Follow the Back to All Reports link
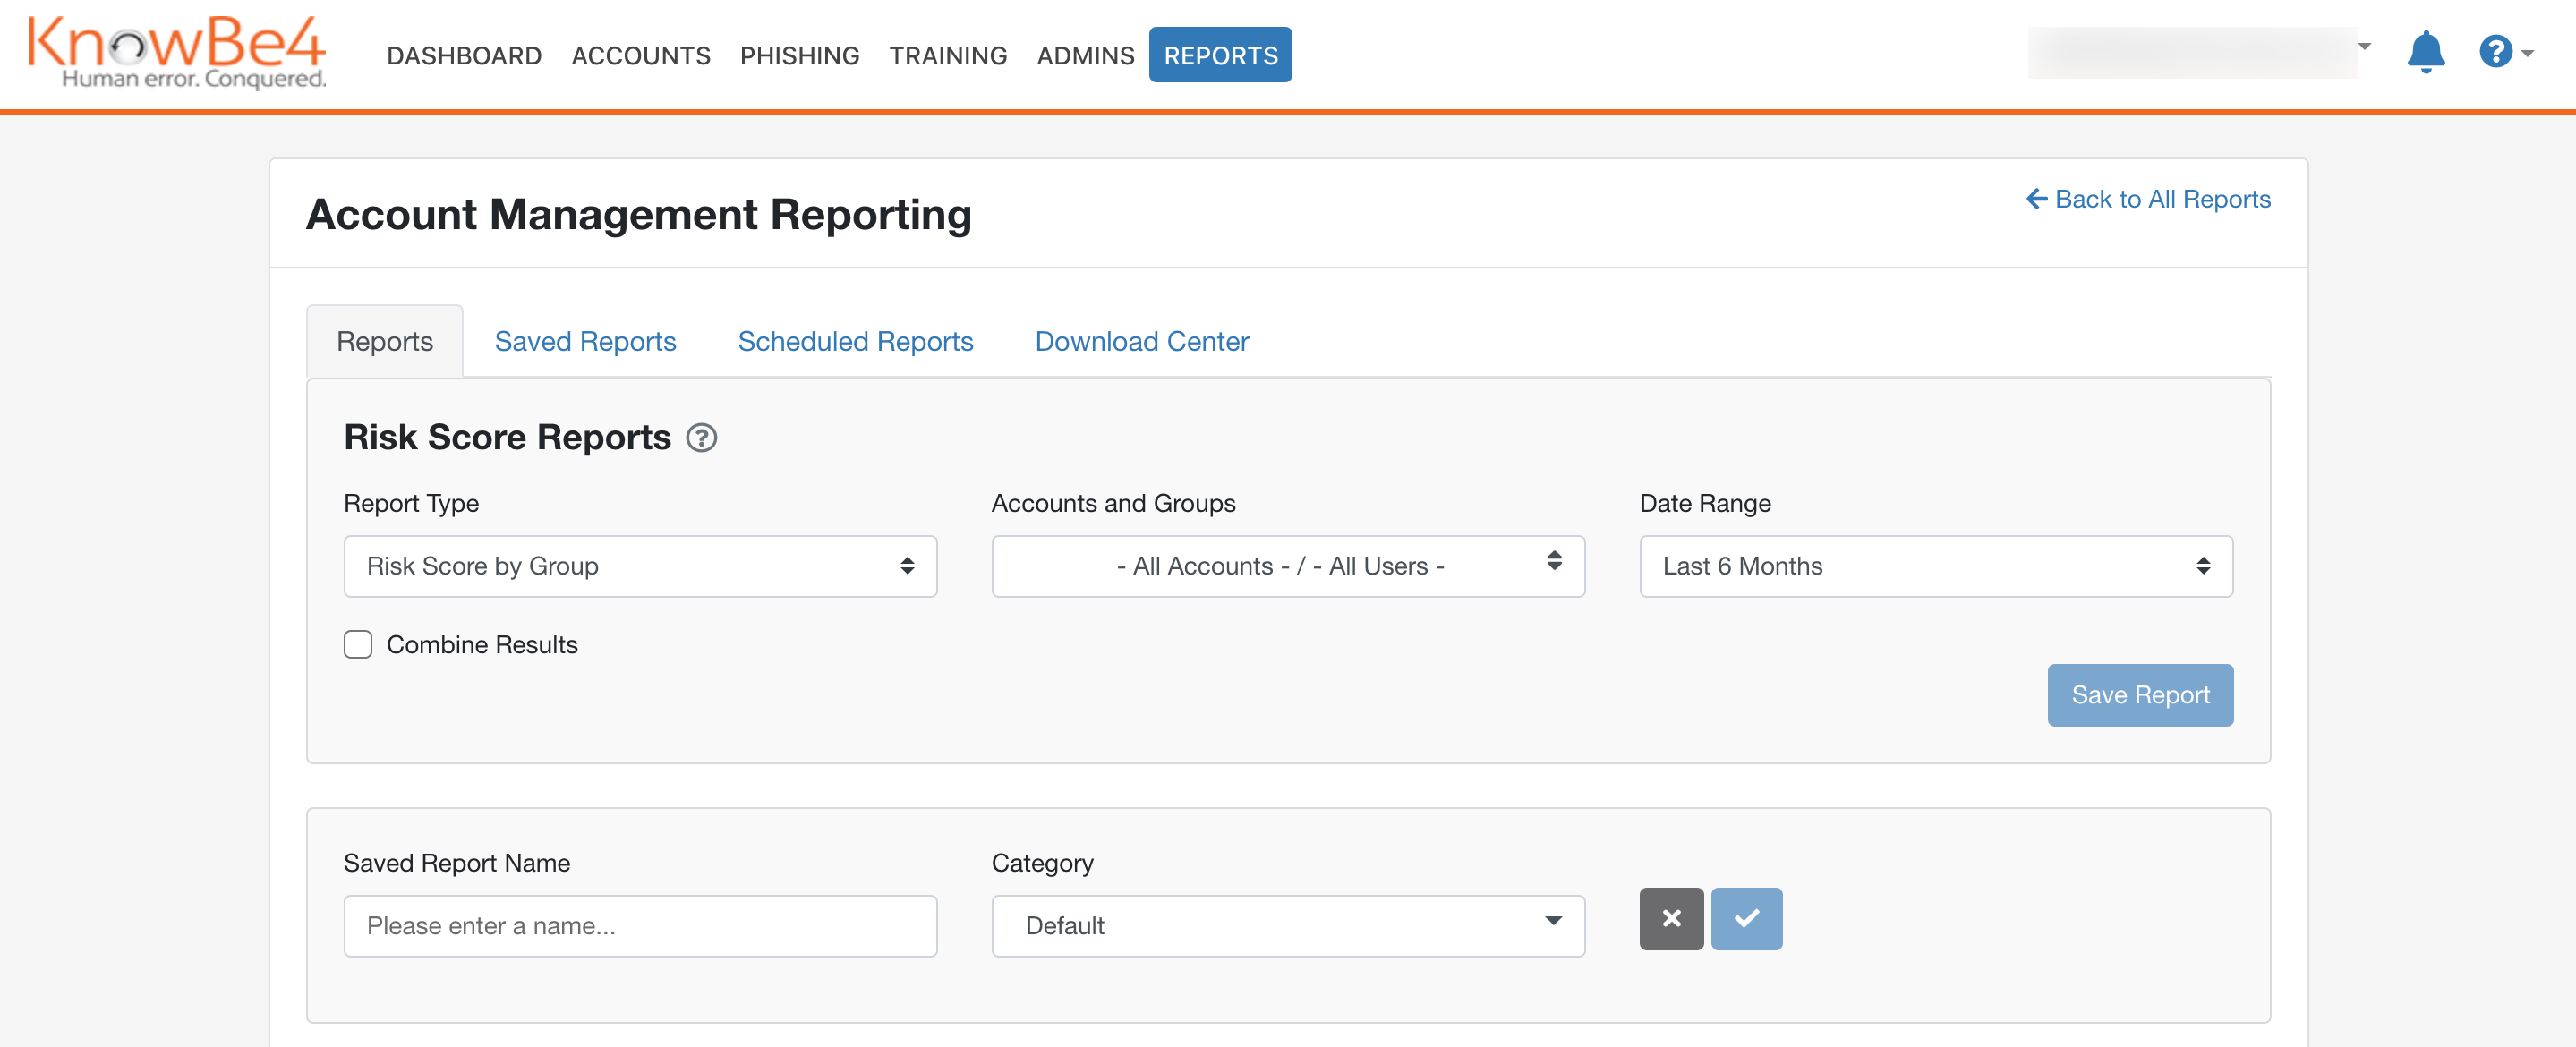This screenshot has height=1047, width=2576. 2162,199
